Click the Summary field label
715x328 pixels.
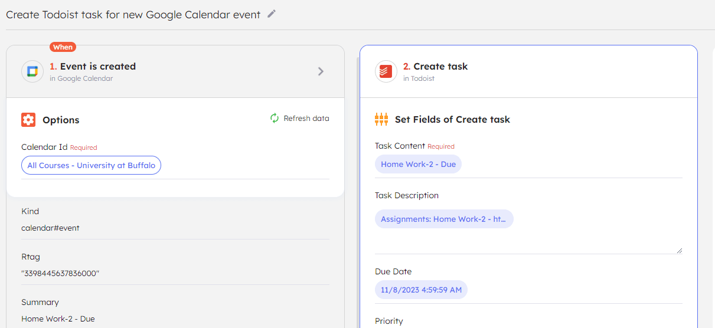40,302
